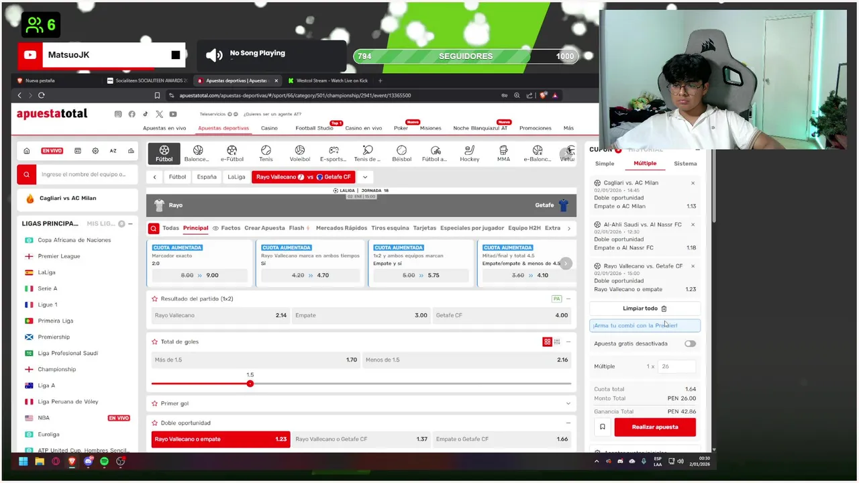Open Serie A league link

(48, 288)
